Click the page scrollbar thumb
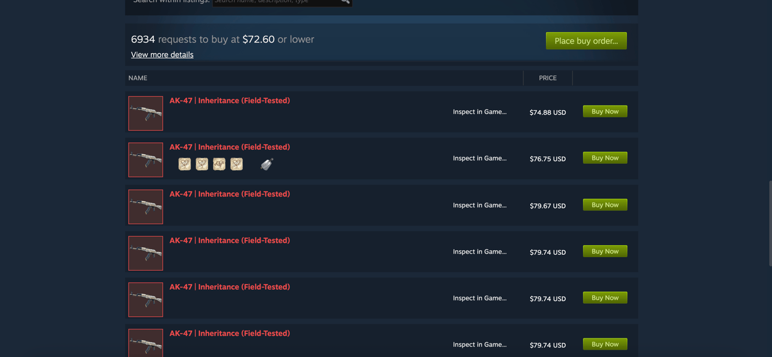The height and width of the screenshot is (357, 772). click(x=769, y=223)
